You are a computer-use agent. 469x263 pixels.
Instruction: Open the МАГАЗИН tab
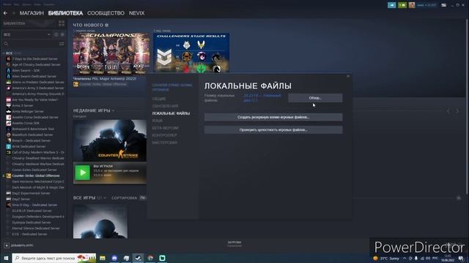pos(32,13)
